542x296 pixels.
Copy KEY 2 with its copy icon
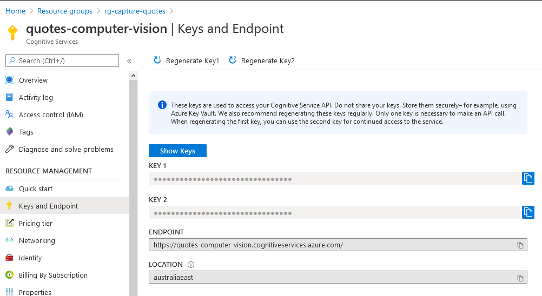click(528, 212)
